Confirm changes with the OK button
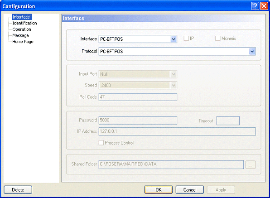This screenshot has height=198, width=270. [159, 190]
